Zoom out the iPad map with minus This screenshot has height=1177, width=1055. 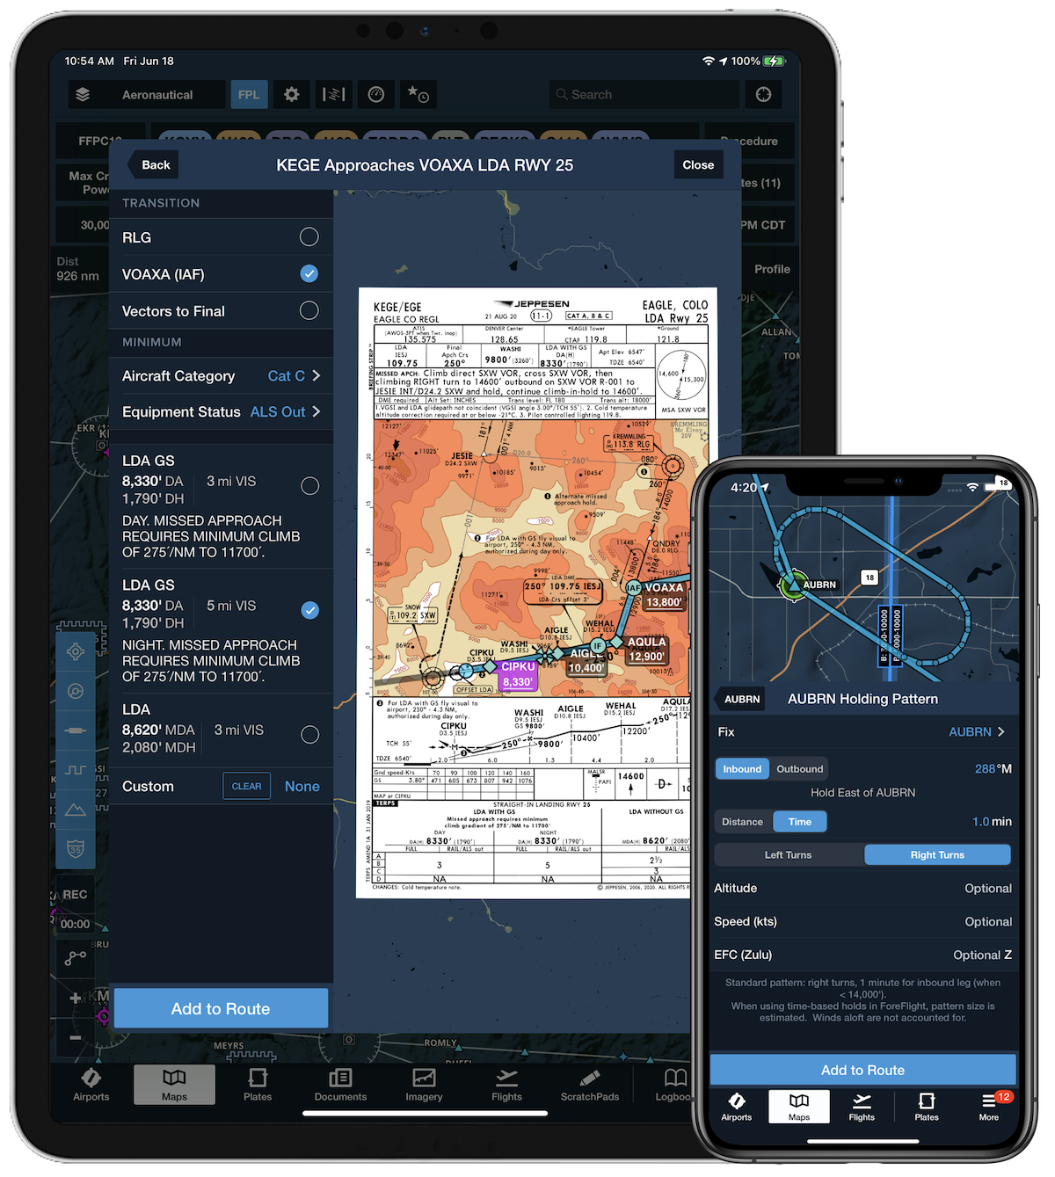click(x=76, y=1037)
